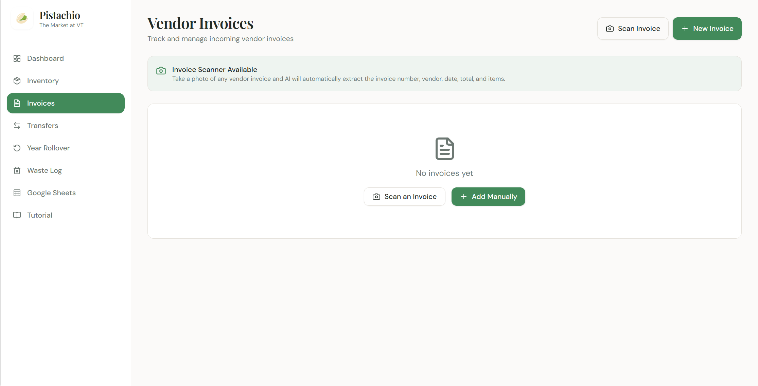Screen dimensions: 758x386
Task: Click the camera icon in scanner banner
Action: (x=161, y=71)
